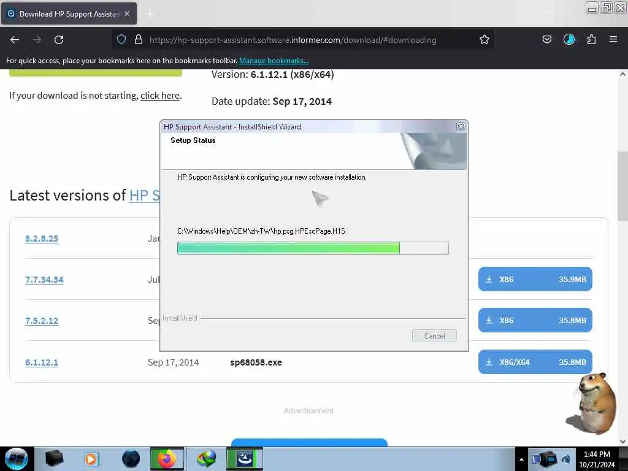Close the InstallShield Wizard dialog
This screenshot has width=628, height=471.
(x=461, y=126)
